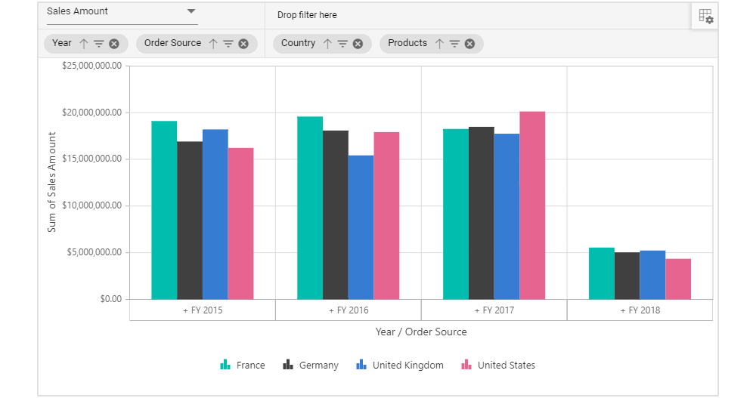
Task: Remove the Order Source field
Action: click(x=243, y=44)
